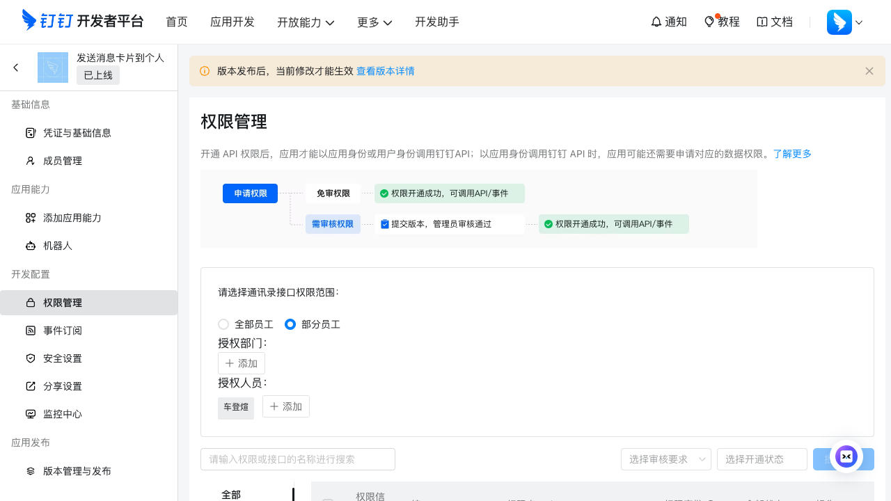Screen dimensions: 891x501
Task: Click the 查看版本详情 link
Action: click(386, 71)
